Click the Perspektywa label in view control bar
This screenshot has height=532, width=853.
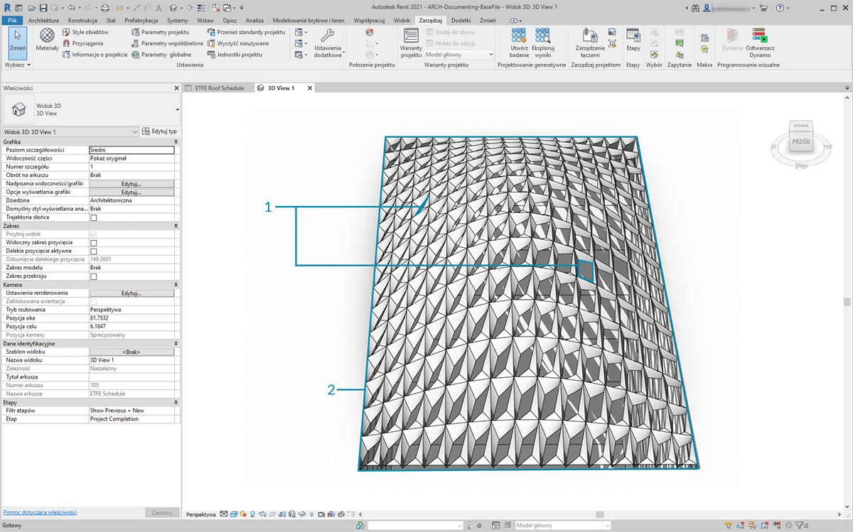[201, 514]
